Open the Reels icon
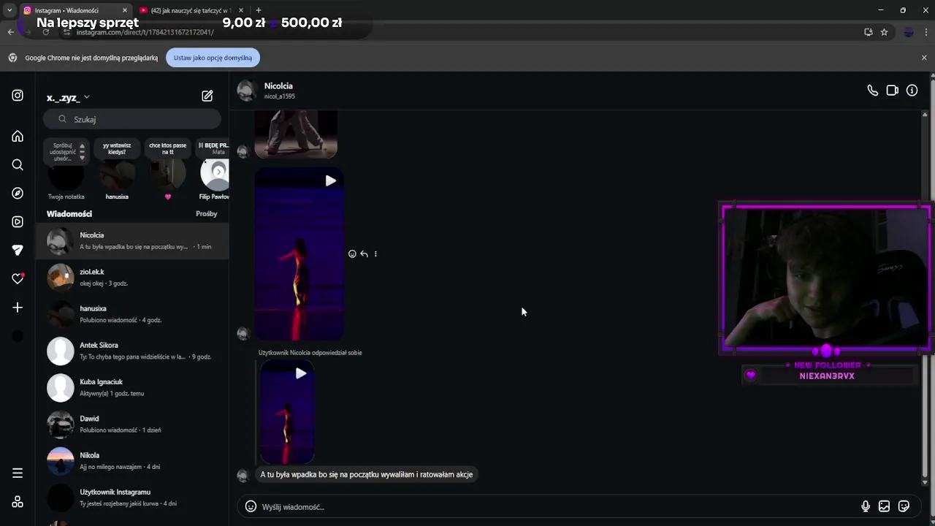Viewport: 935px width, 526px height. click(x=18, y=222)
